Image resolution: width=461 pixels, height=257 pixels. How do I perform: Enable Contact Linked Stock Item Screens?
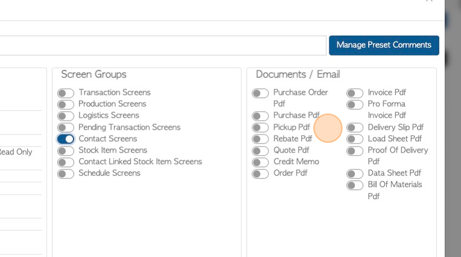click(66, 162)
